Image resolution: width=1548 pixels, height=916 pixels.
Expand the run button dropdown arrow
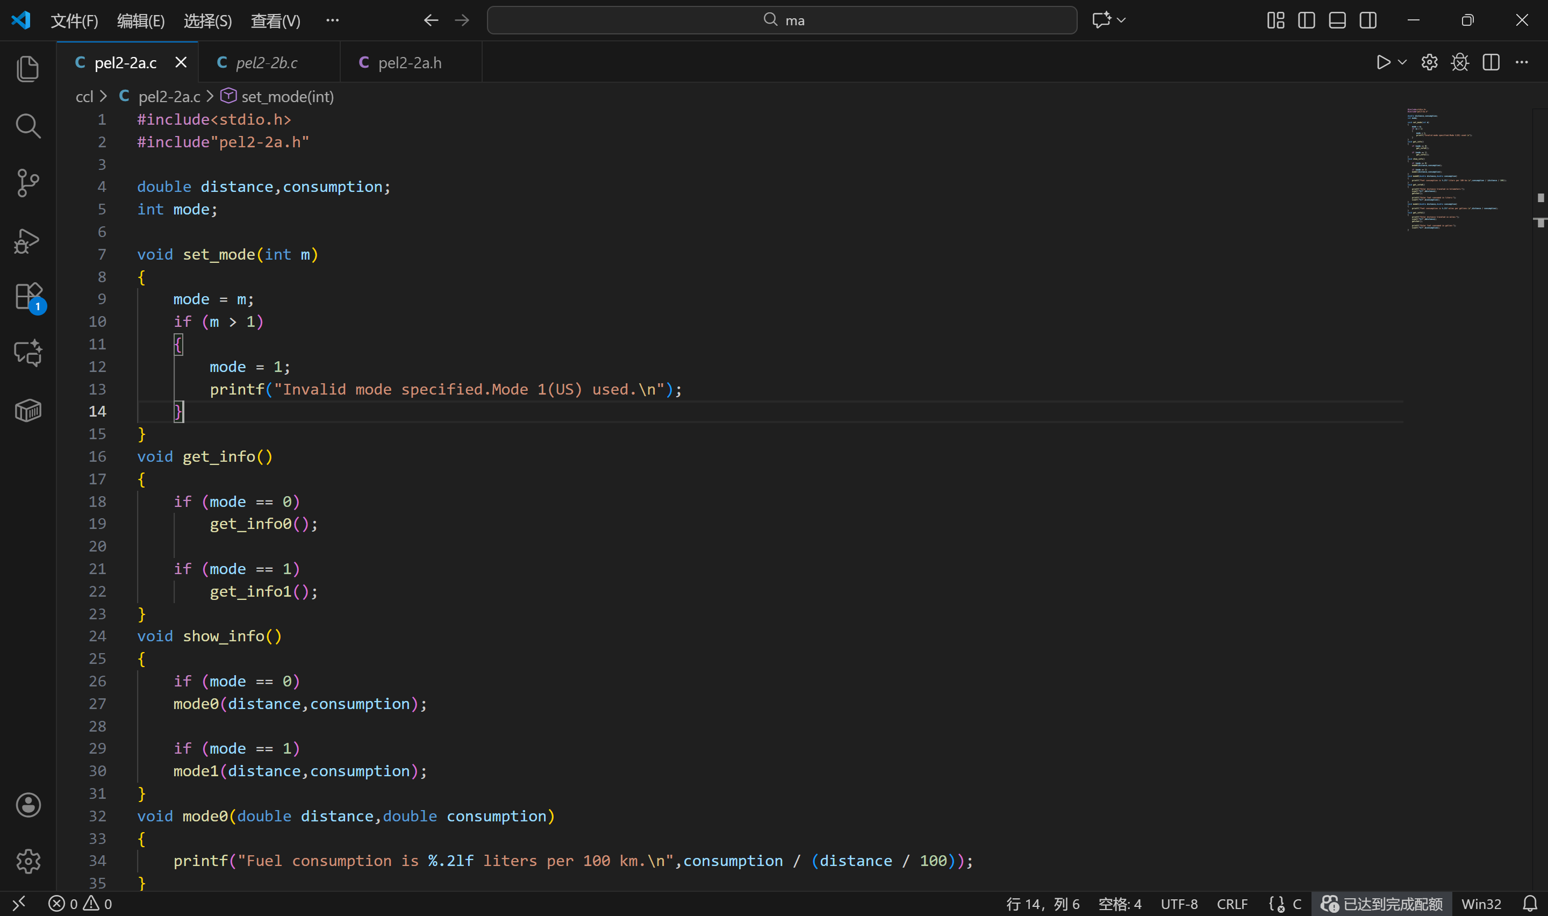1402,62
